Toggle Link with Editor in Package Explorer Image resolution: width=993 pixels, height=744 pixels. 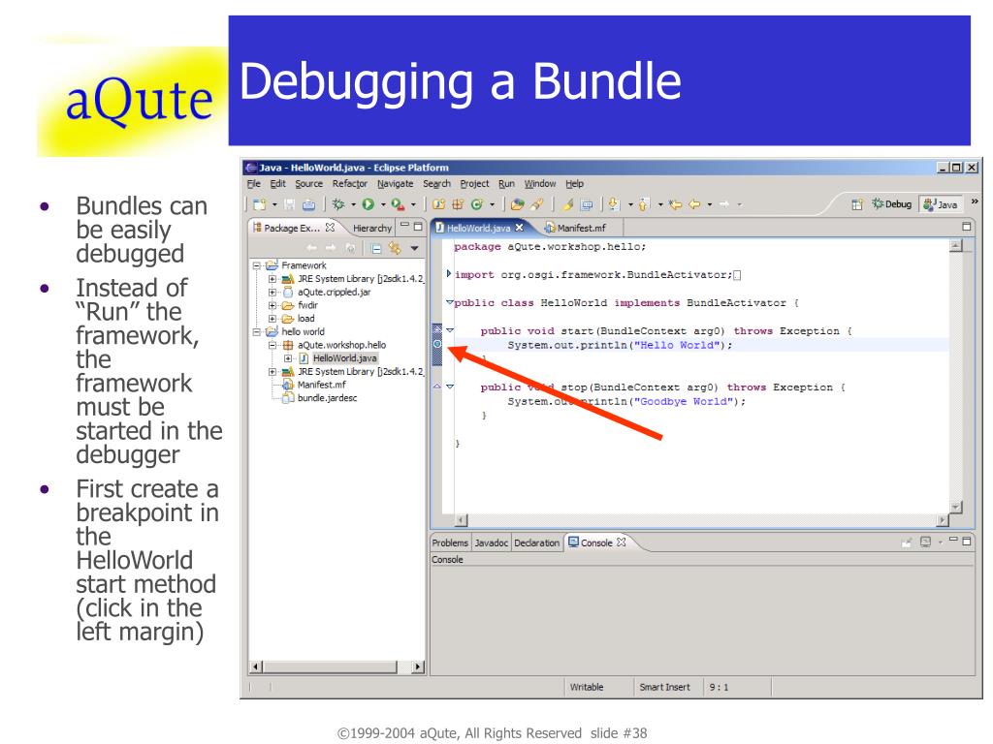(395, 248)
